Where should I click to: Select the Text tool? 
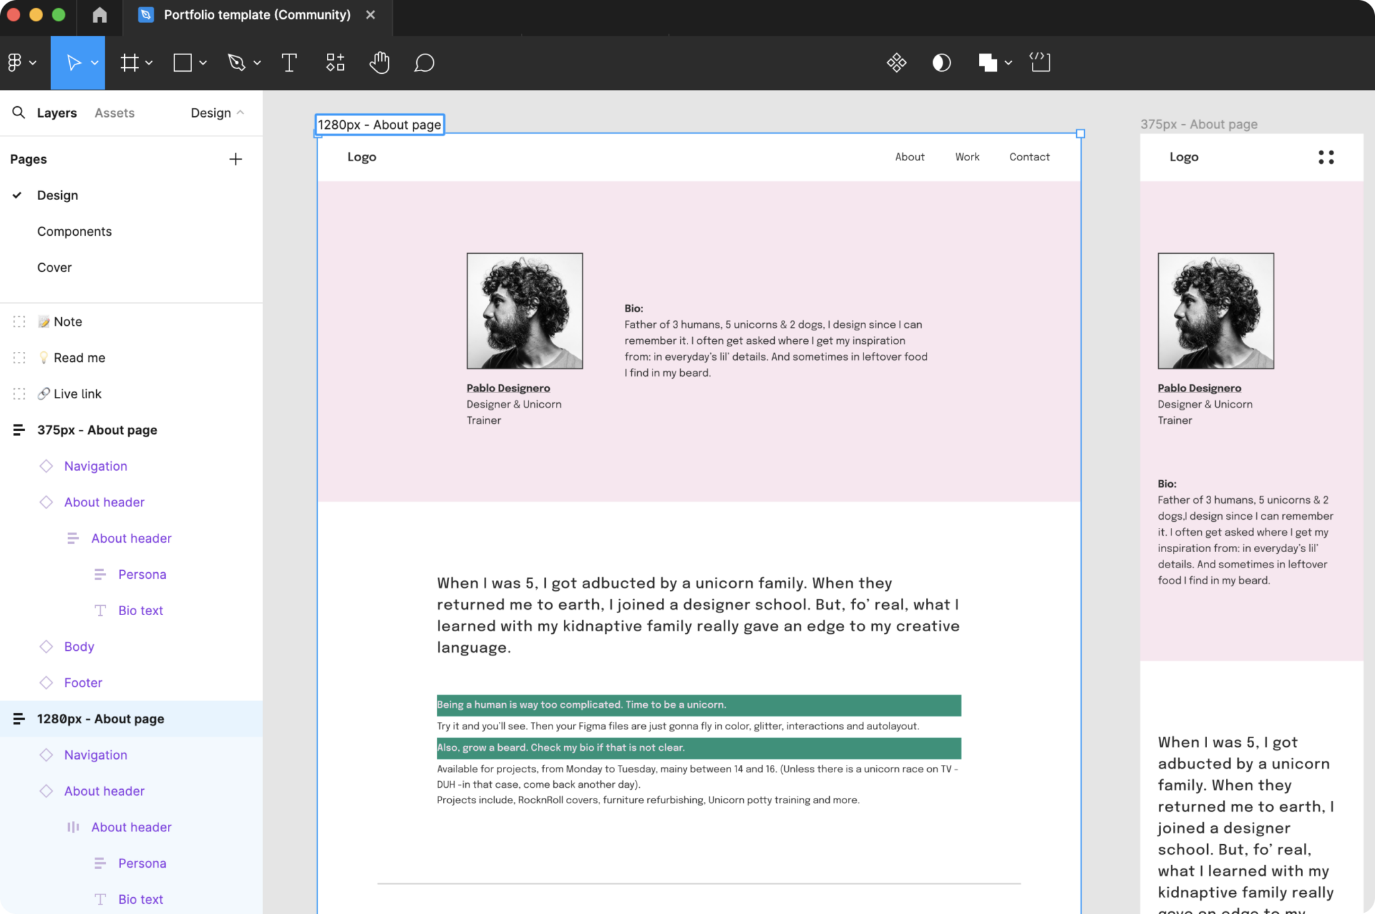click(x=289, y=62)
